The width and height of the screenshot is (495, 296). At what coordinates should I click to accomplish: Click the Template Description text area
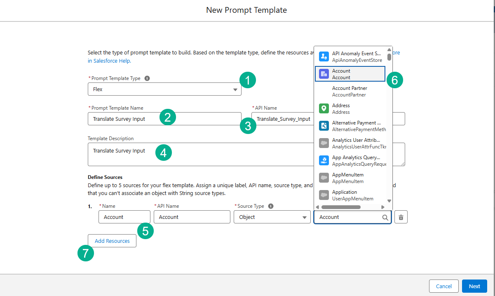246,154
